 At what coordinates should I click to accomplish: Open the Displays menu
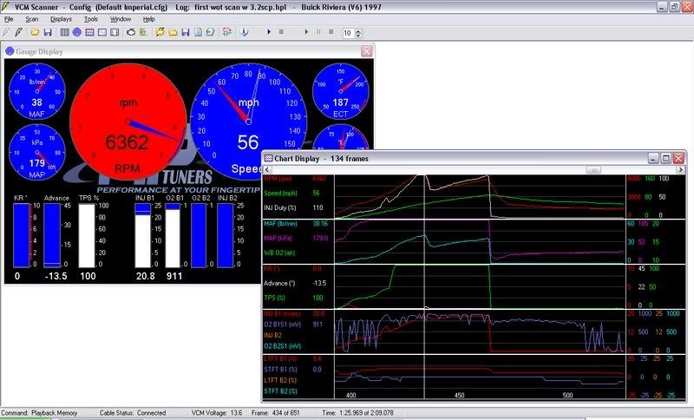pyautogui.click(x=61, y=19)
